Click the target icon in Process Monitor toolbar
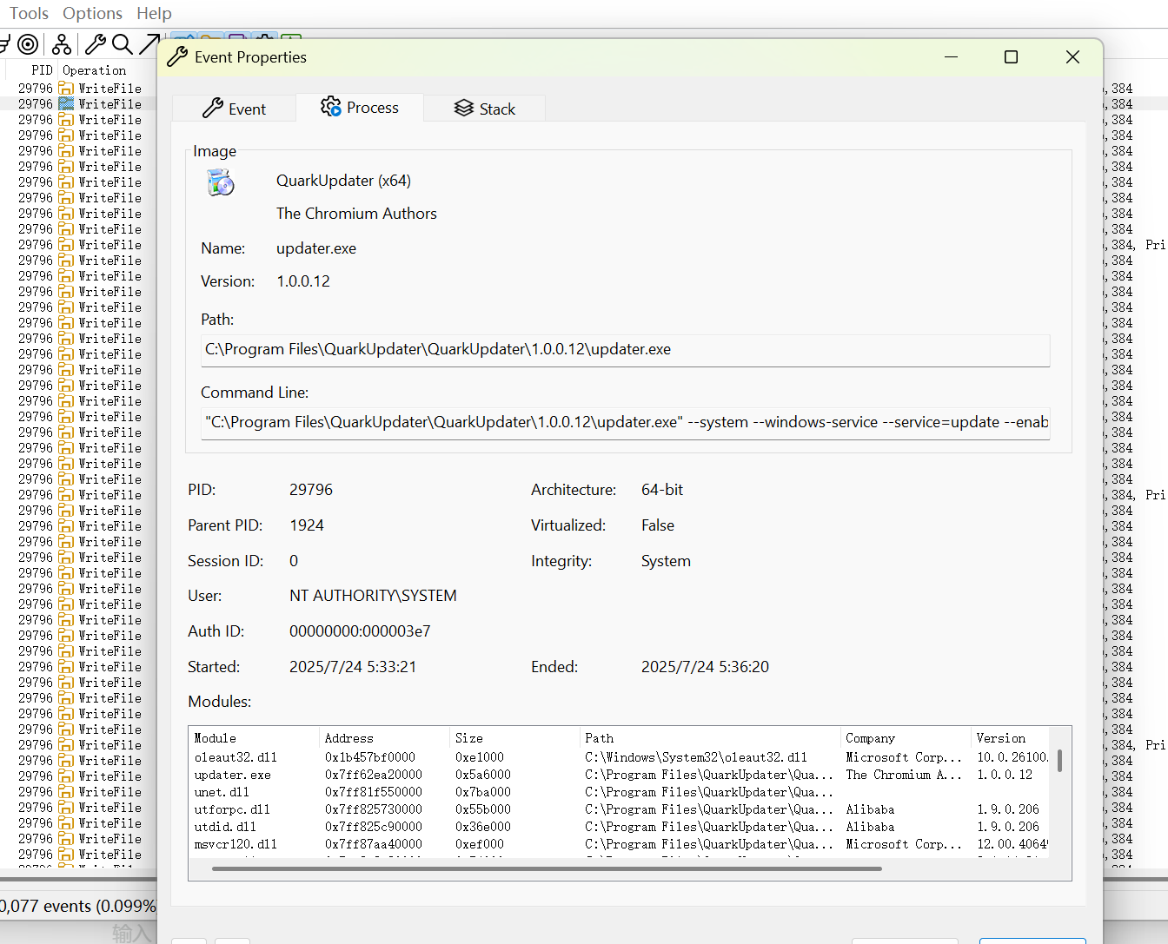The image size is (1168, 944). pyautogui.click(x=28, y=44)
